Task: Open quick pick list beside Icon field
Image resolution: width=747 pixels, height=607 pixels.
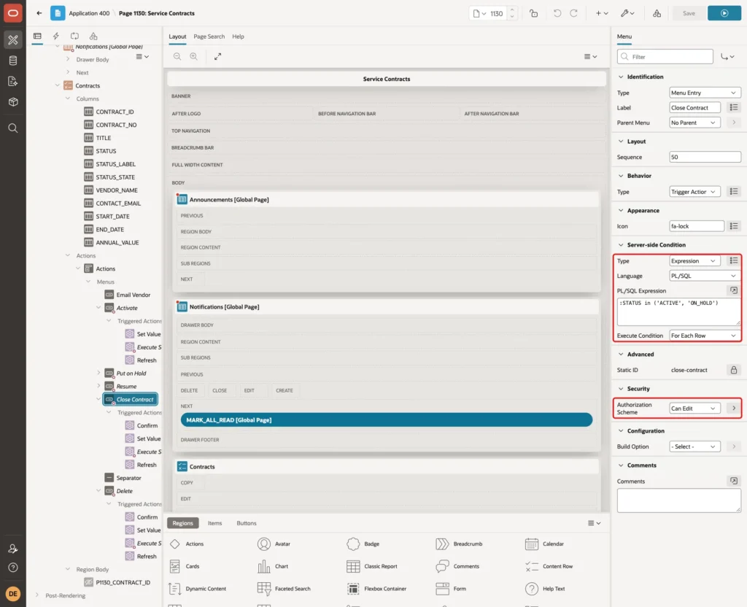Action: [x=734, y=226]
